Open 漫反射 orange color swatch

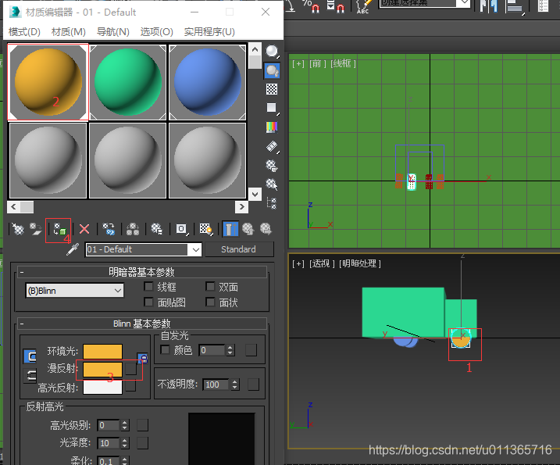(103, 369)
